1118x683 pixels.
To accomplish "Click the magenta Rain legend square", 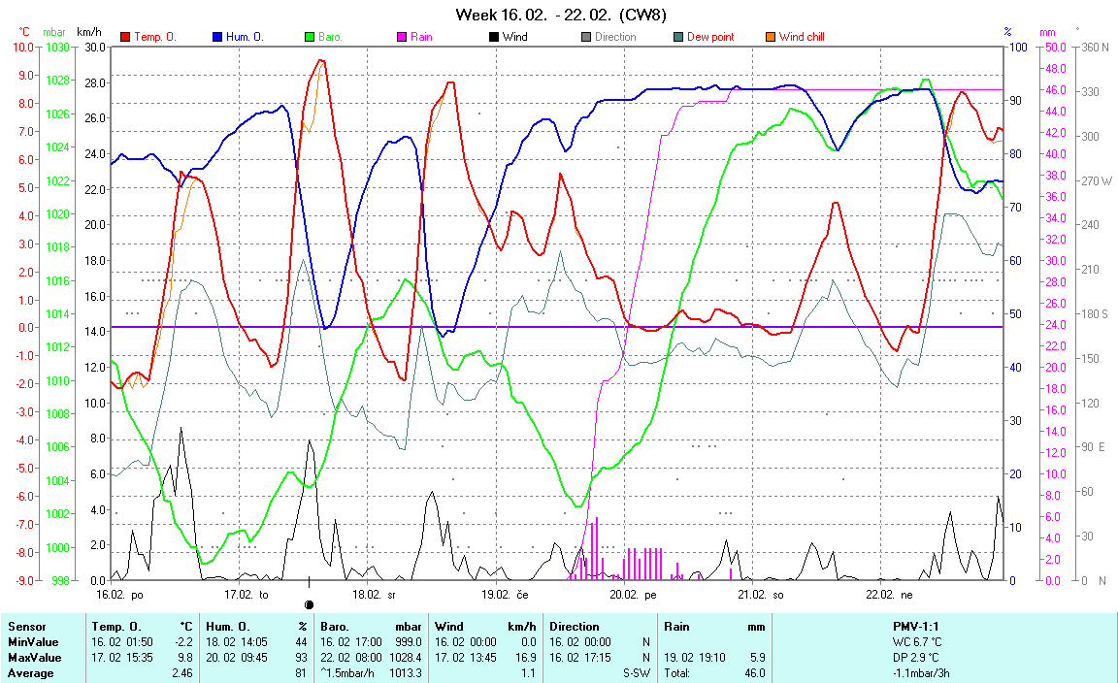I will coord(403,37).
